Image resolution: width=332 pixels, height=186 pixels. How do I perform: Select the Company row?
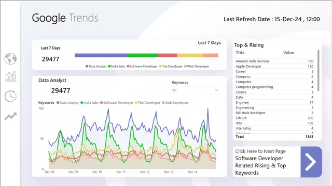[x=274, y=76]
